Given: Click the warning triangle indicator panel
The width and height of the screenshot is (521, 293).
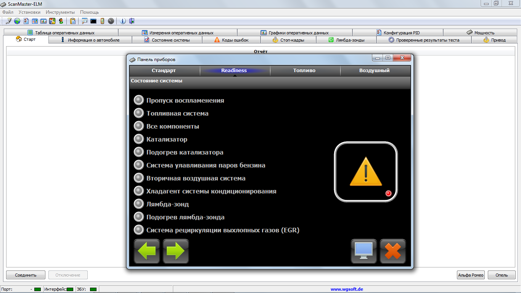Looking at the screenshot, I should (366, 172).
